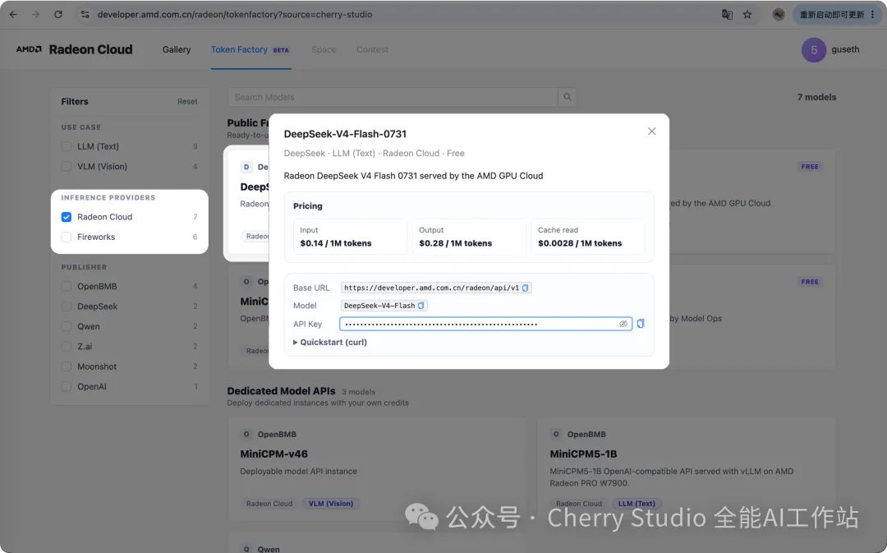Click VLM (Vision) tag on MiniCPM-v46
This screenshot has height=553, width=887.
[331, 504]
